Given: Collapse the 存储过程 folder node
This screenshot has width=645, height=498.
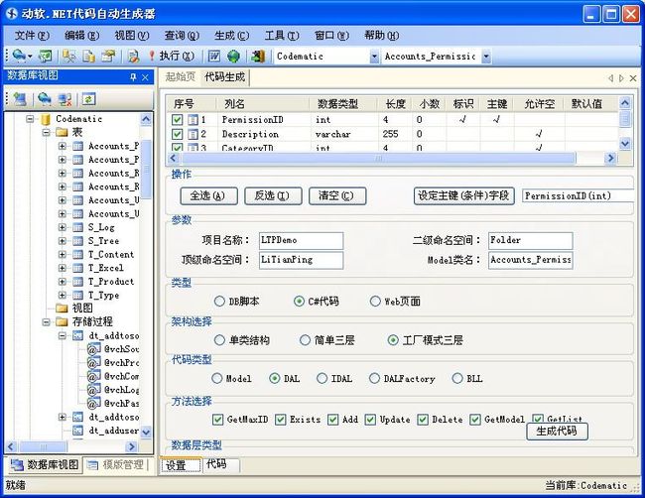Looking at the screenshot, I should pos(46,322).
